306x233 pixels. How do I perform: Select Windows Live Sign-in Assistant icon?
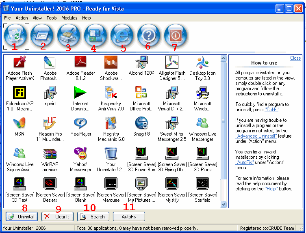20,153
